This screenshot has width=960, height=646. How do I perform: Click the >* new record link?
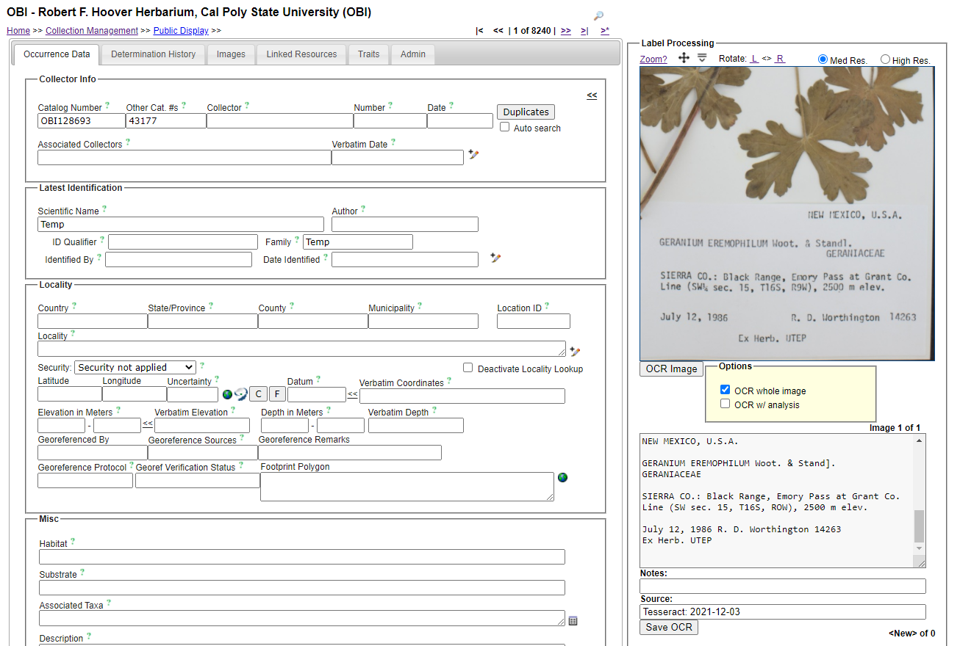click(605, 31)
